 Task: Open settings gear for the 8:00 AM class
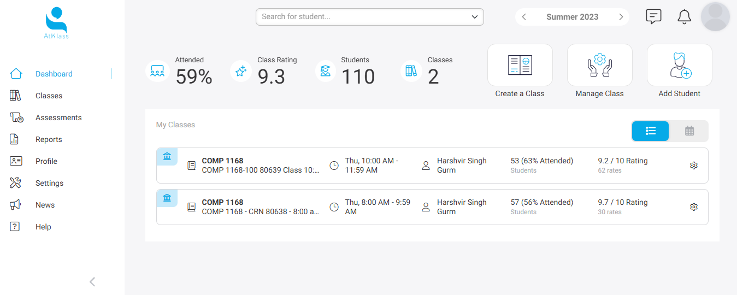[694, 207]
